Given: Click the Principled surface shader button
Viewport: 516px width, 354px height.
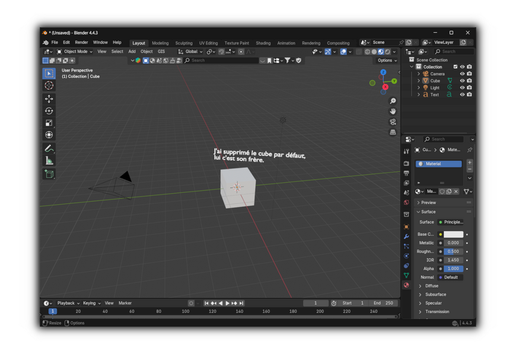Looking at the screenshot, I should coord(451,222).
